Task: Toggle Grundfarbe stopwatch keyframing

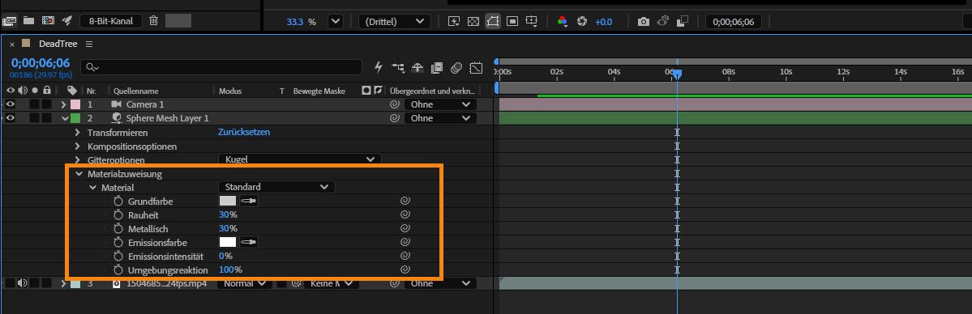Action: point(118,201)
